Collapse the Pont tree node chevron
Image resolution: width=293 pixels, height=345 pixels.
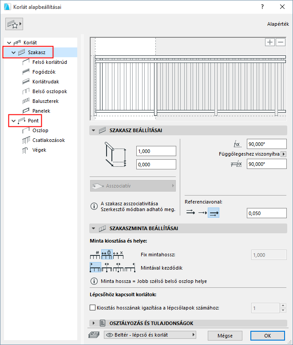13,121
